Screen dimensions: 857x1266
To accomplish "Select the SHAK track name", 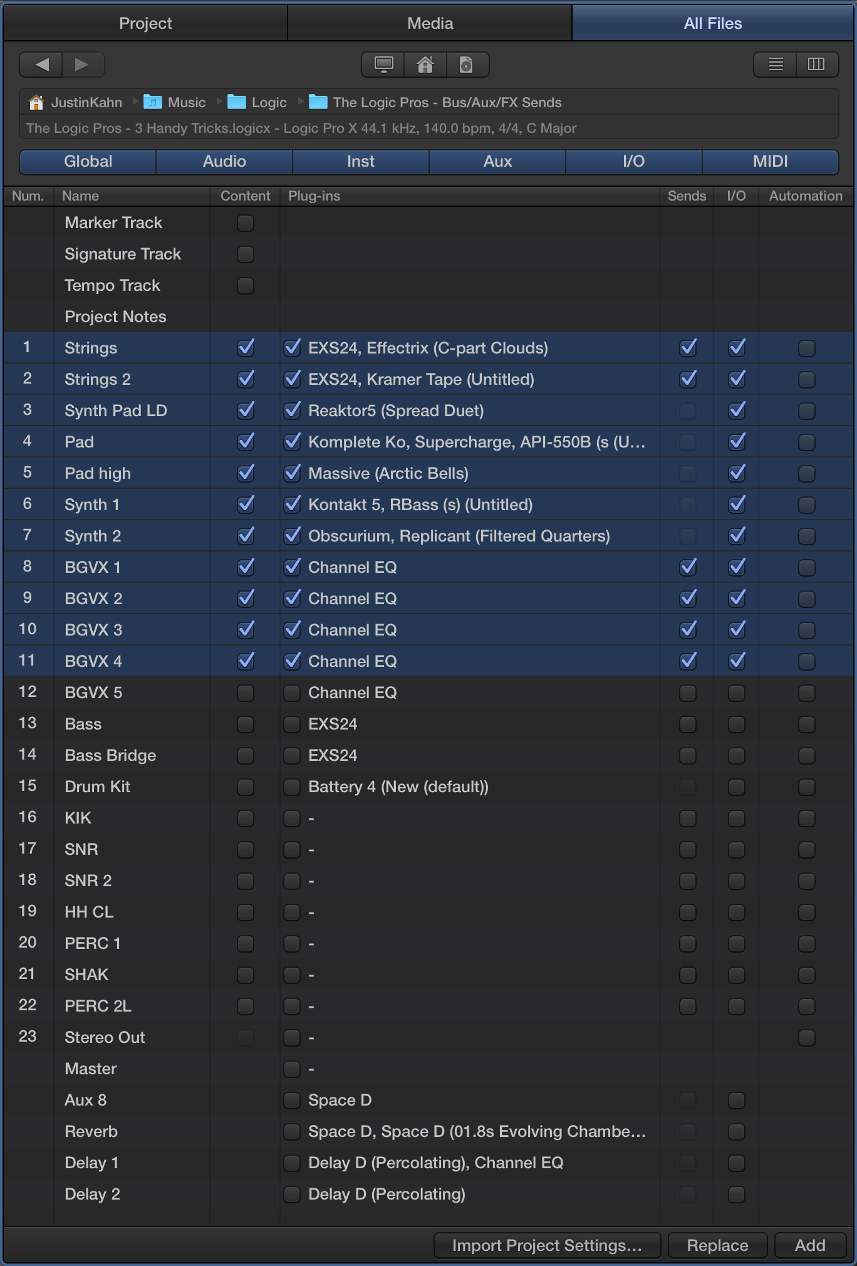I will pos(86,975).
